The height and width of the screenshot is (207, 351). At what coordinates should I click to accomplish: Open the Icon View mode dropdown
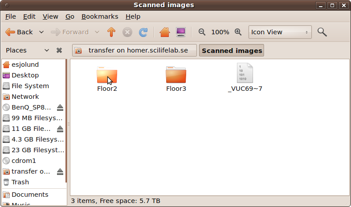point(280,32)
